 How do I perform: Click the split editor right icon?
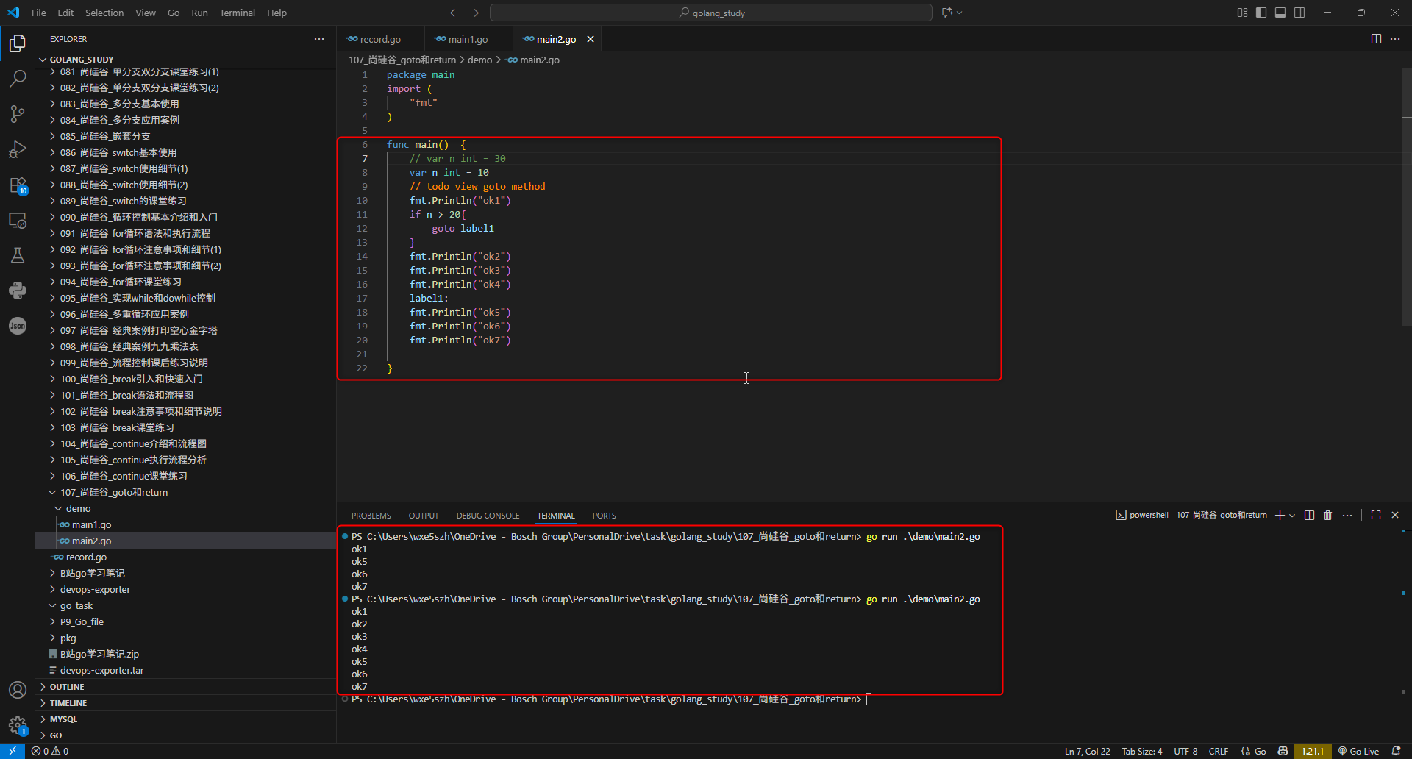[1376, 39]
